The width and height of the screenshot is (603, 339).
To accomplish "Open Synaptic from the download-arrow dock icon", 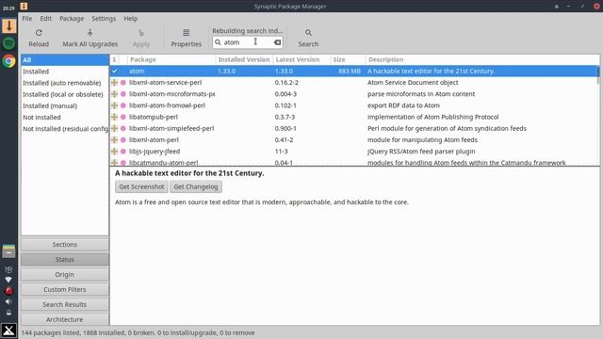I will [x=8, y=26].
